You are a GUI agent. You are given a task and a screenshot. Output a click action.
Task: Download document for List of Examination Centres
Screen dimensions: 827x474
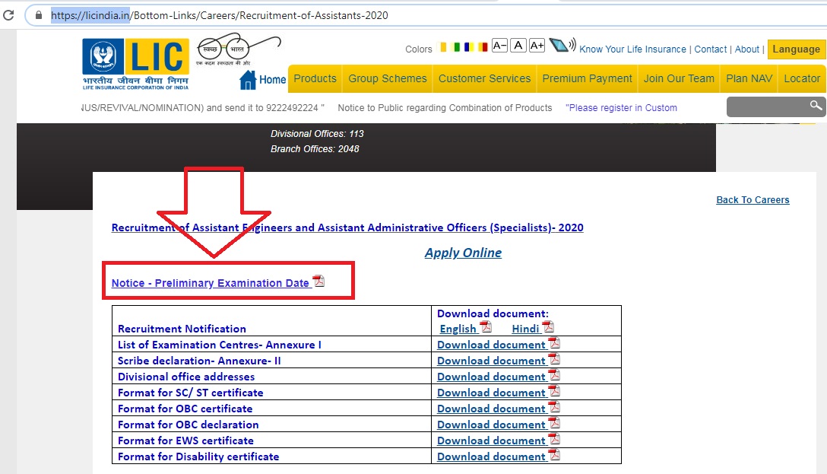pyautogui.click(x=491, y=345)
